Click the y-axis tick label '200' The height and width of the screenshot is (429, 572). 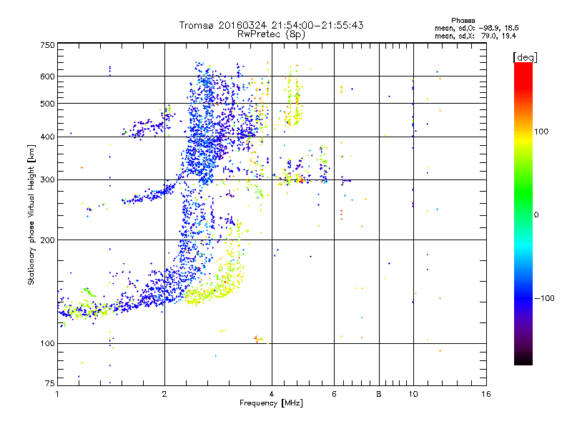coord(48,240)
